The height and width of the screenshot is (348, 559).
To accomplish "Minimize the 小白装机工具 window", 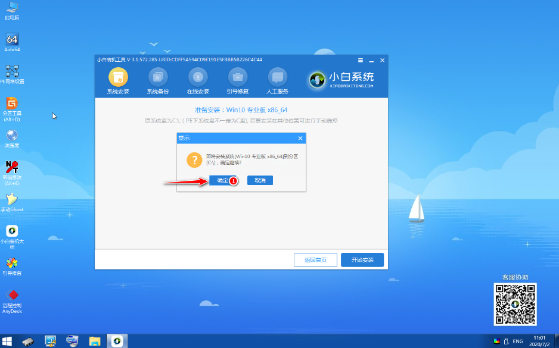I will 371,60.
